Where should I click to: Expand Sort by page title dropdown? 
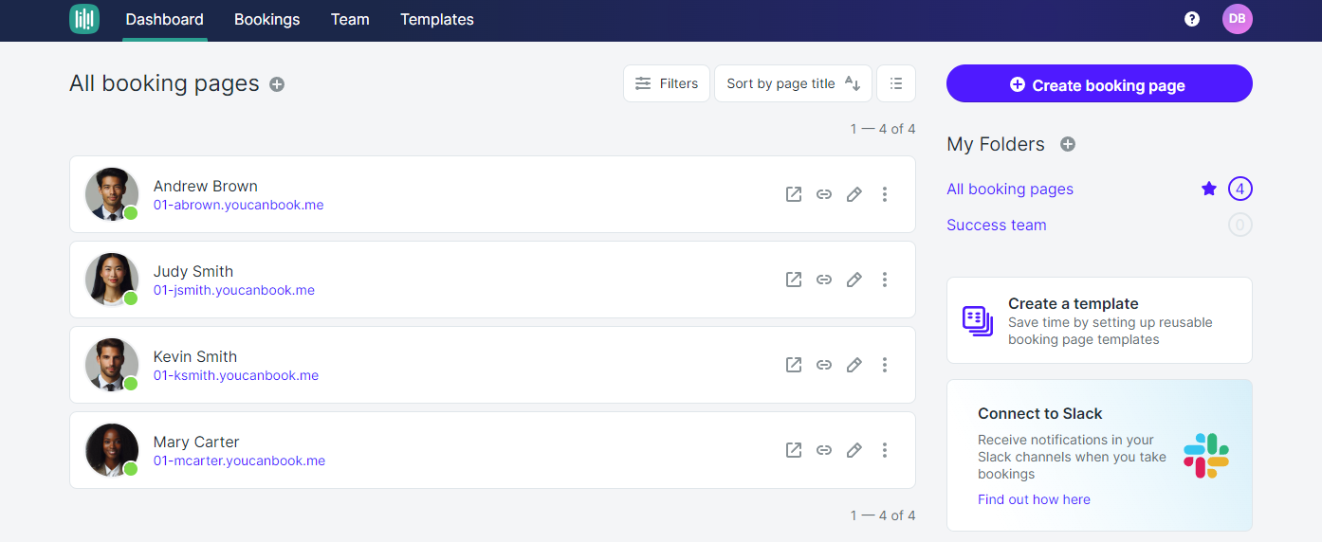click(x=793, y=83)
